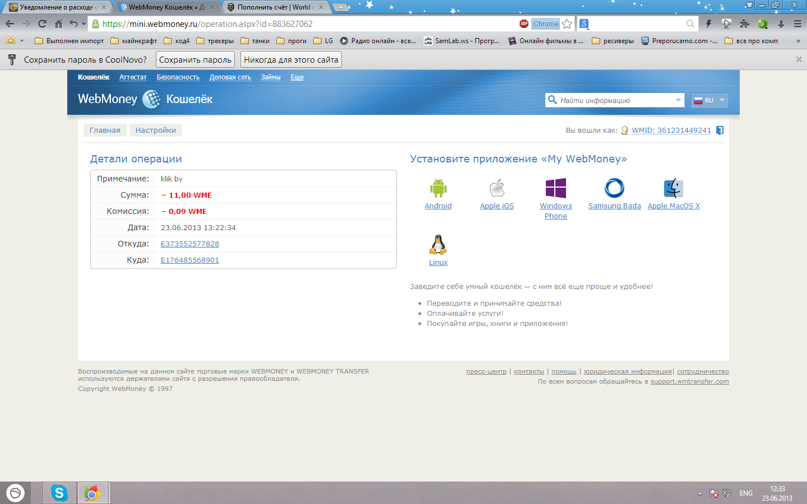The height and width of the screenshot is (504, 807).
Task: Click the Samsung Bada logo icon
Action: 615,188
